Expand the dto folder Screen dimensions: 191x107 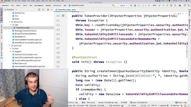point(11,48)
